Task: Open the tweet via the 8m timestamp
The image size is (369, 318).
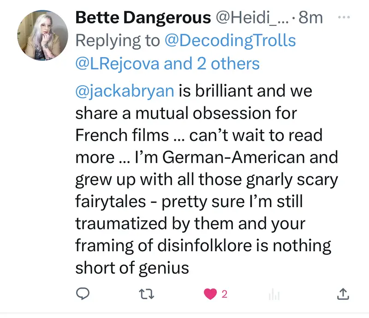Action: (311, 18)
